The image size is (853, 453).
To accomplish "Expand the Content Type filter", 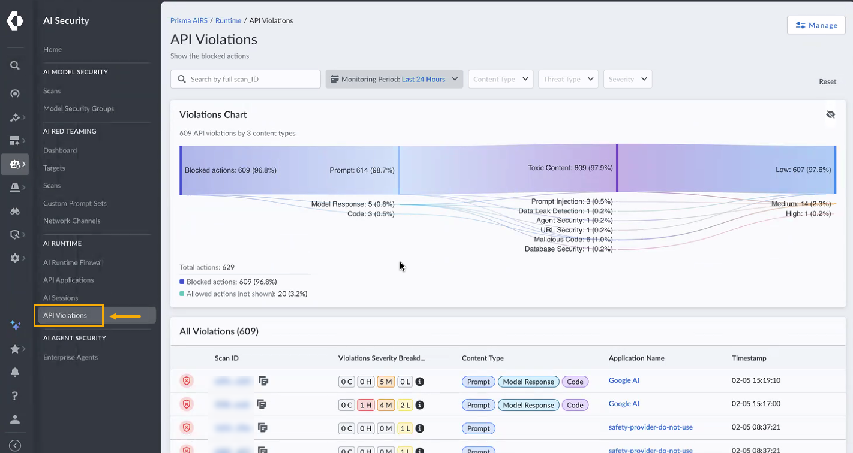I will pyautogui.click(x=500, y=79).
